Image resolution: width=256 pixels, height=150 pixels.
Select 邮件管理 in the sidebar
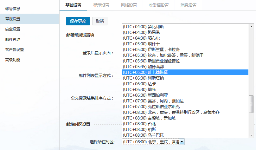(x=13, y=39)
